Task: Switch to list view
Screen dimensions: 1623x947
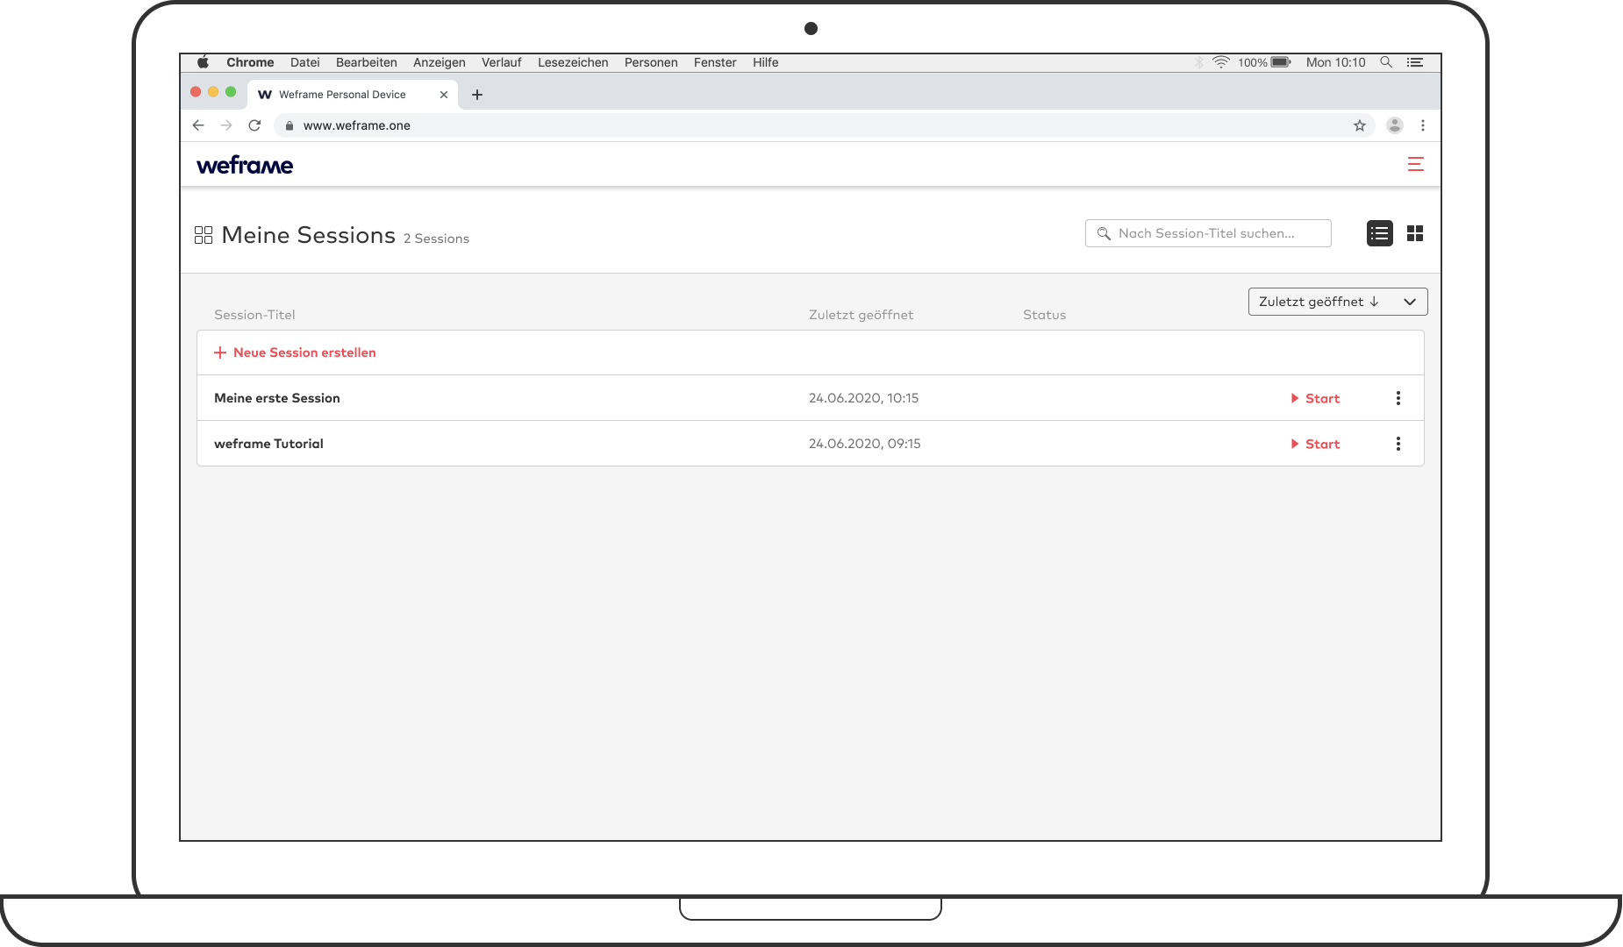Action: point(1379,233)
